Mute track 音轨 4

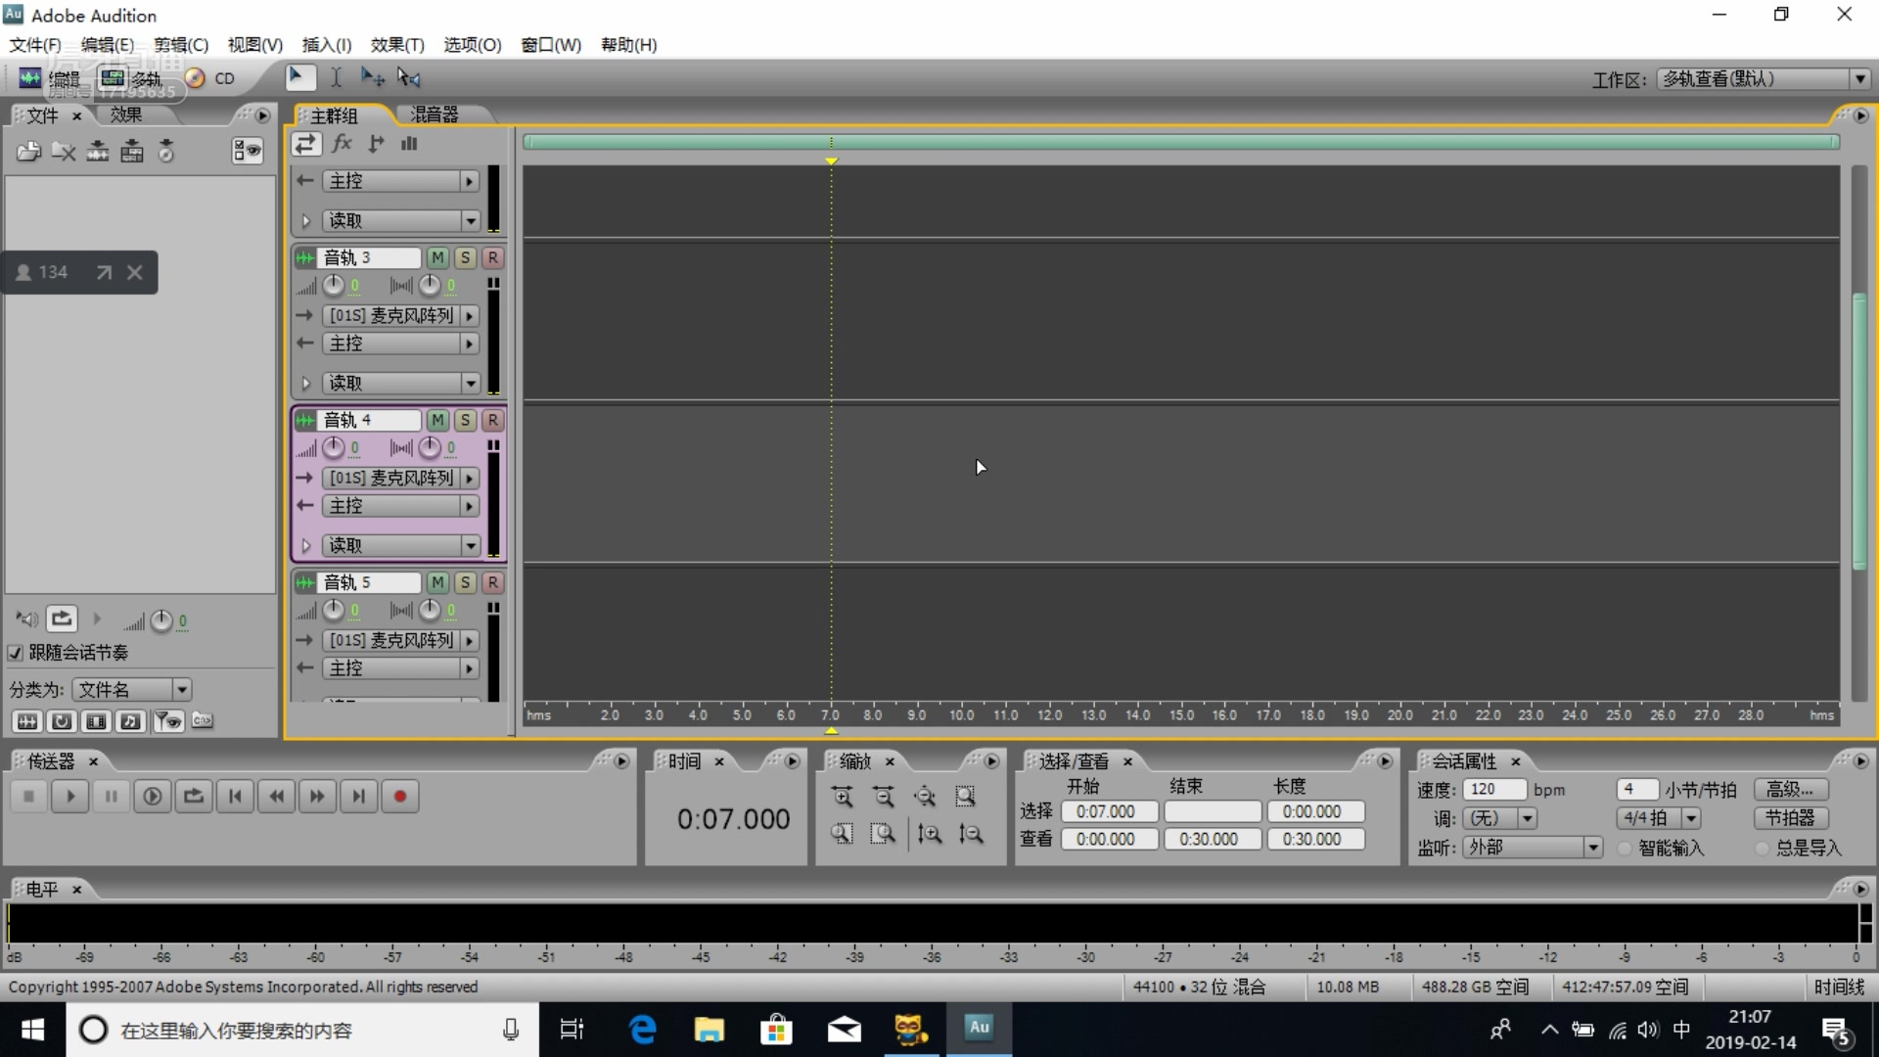[437, 420]
